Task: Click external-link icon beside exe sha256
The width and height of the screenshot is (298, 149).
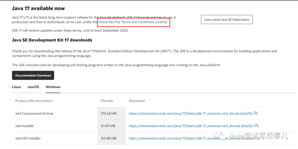Action: [256, 126]
